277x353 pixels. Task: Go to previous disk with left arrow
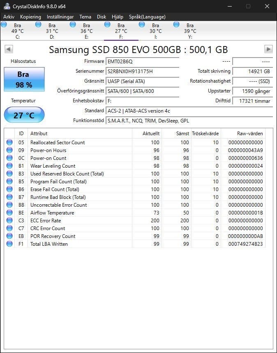click(9, 49)
